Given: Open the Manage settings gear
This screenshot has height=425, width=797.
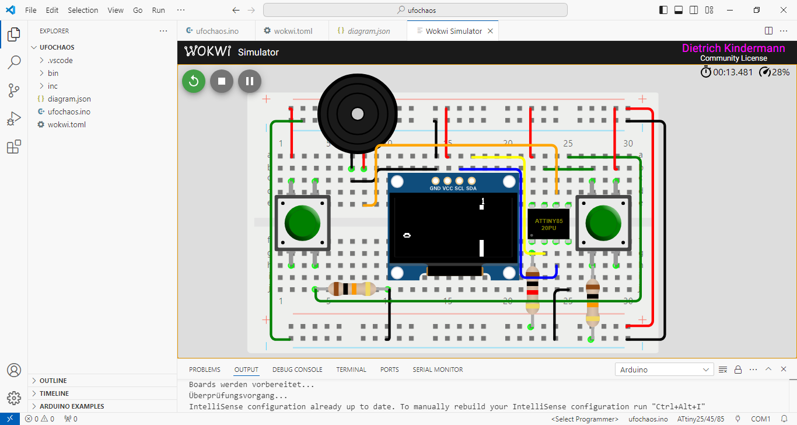Looking at the screenshot, I should tap(14, 398).
